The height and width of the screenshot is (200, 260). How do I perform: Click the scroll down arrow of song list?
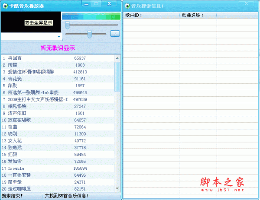pyautogui.click(x=117, y=188)
